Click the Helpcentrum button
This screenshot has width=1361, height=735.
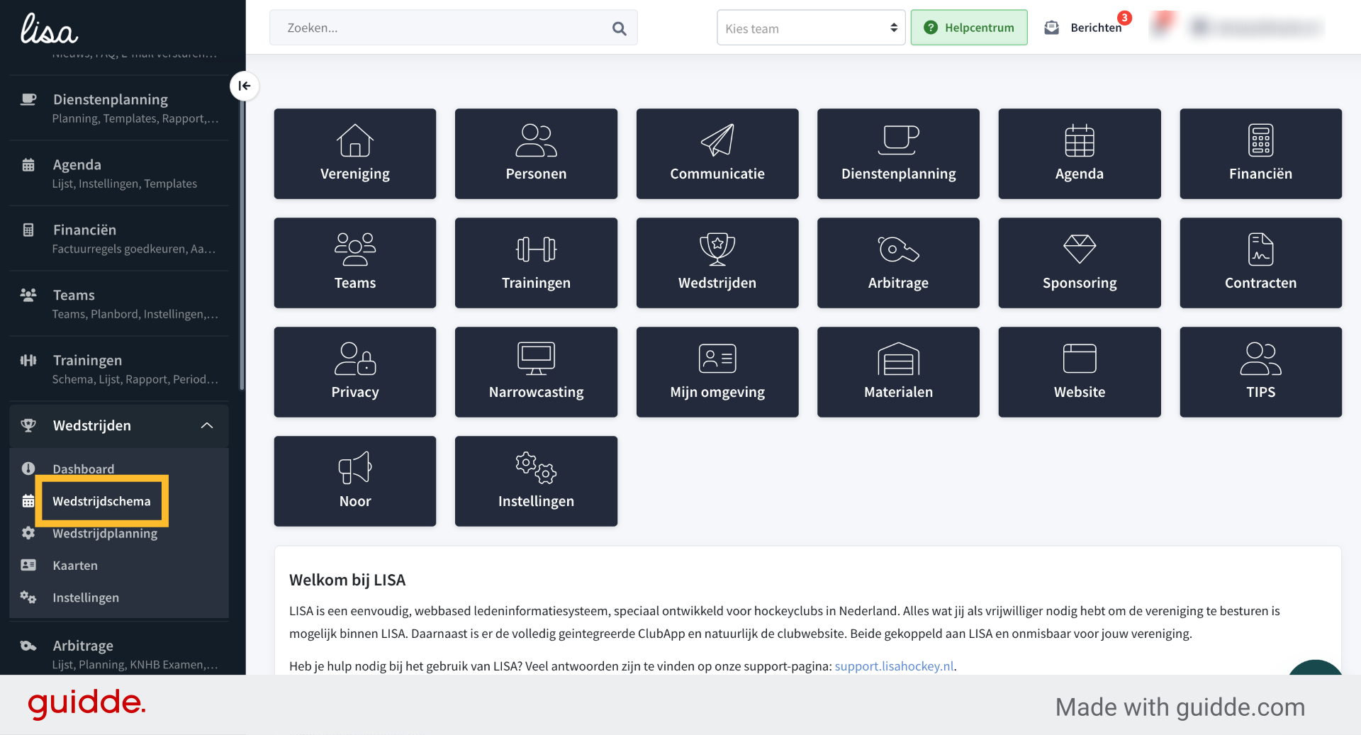[x=969, y=28]
